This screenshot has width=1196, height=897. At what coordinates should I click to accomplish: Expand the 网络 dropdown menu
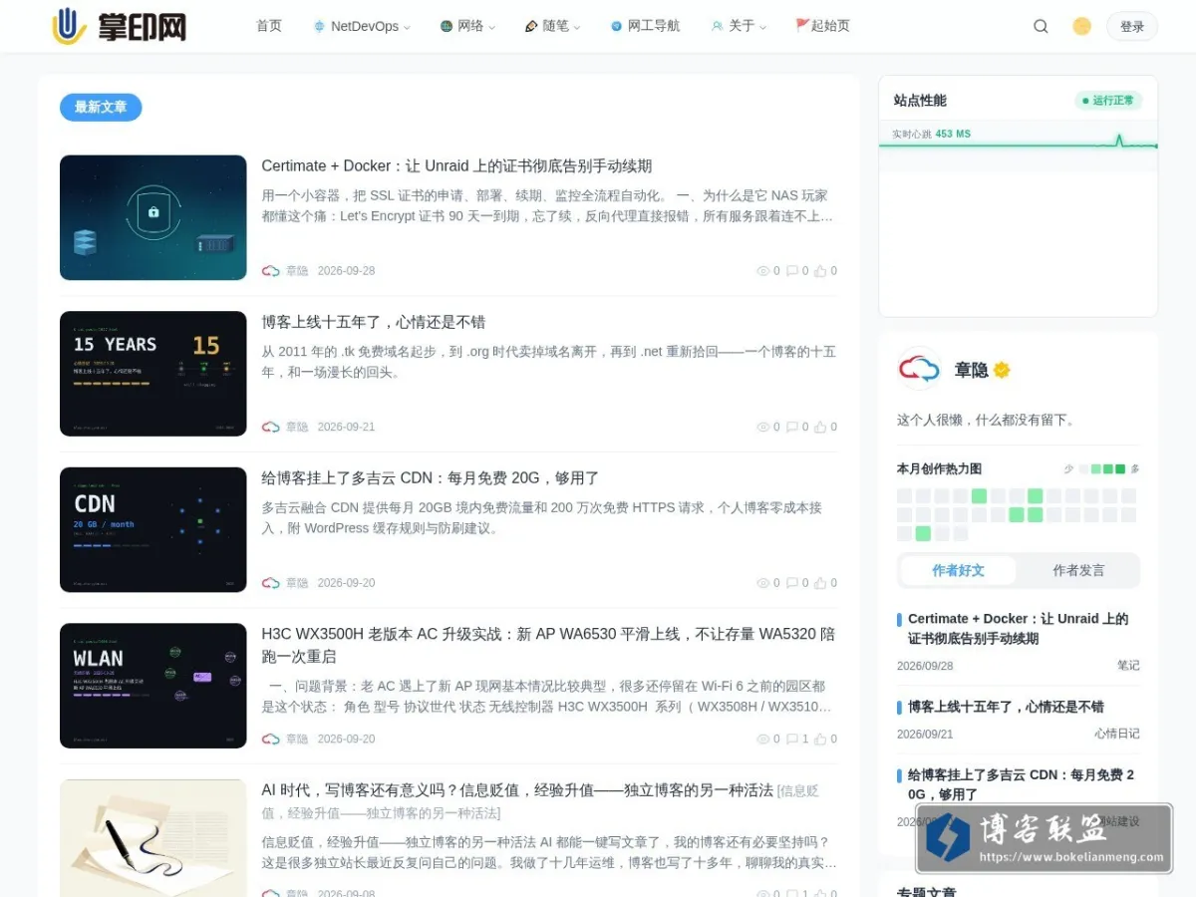(x=467, y=27)
